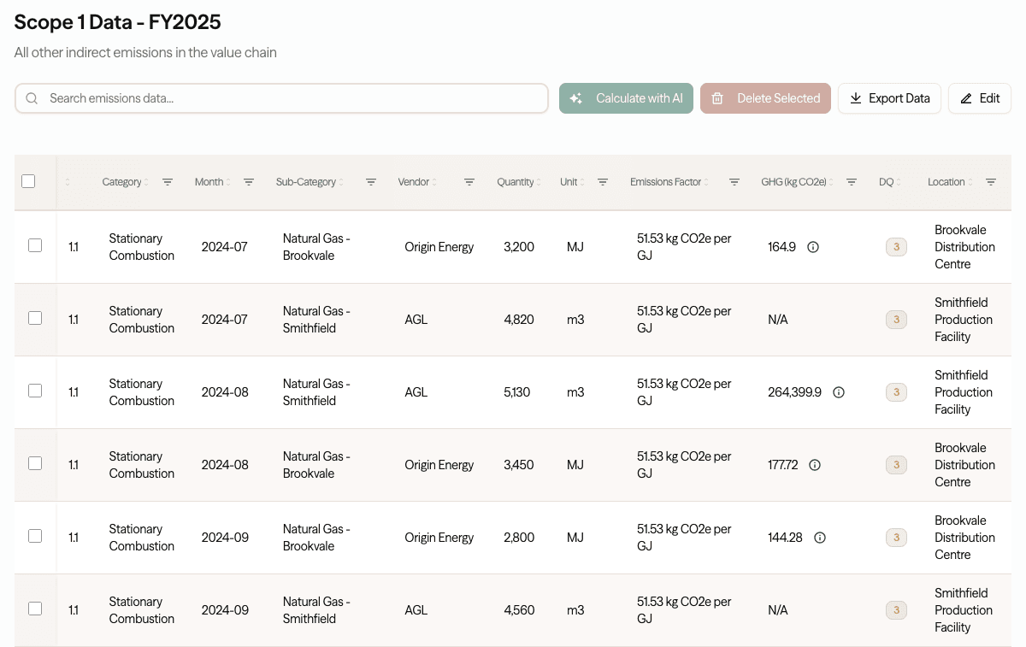Viewport: 1026px width, 647px height.
Task: Click the Vendor column filter icon
Action: point(469,182)
